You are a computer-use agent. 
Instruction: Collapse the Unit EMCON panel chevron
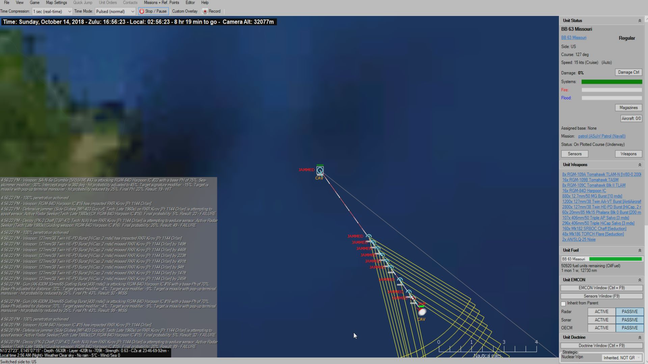tap(639, 280)
